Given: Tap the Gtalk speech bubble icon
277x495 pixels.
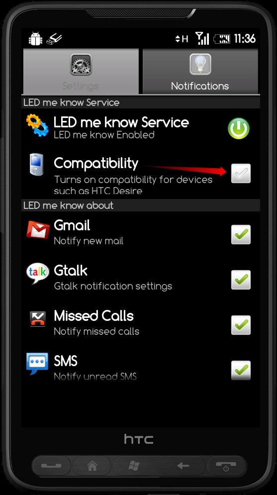Looking at the screenshot, I should tap(37, 274).
